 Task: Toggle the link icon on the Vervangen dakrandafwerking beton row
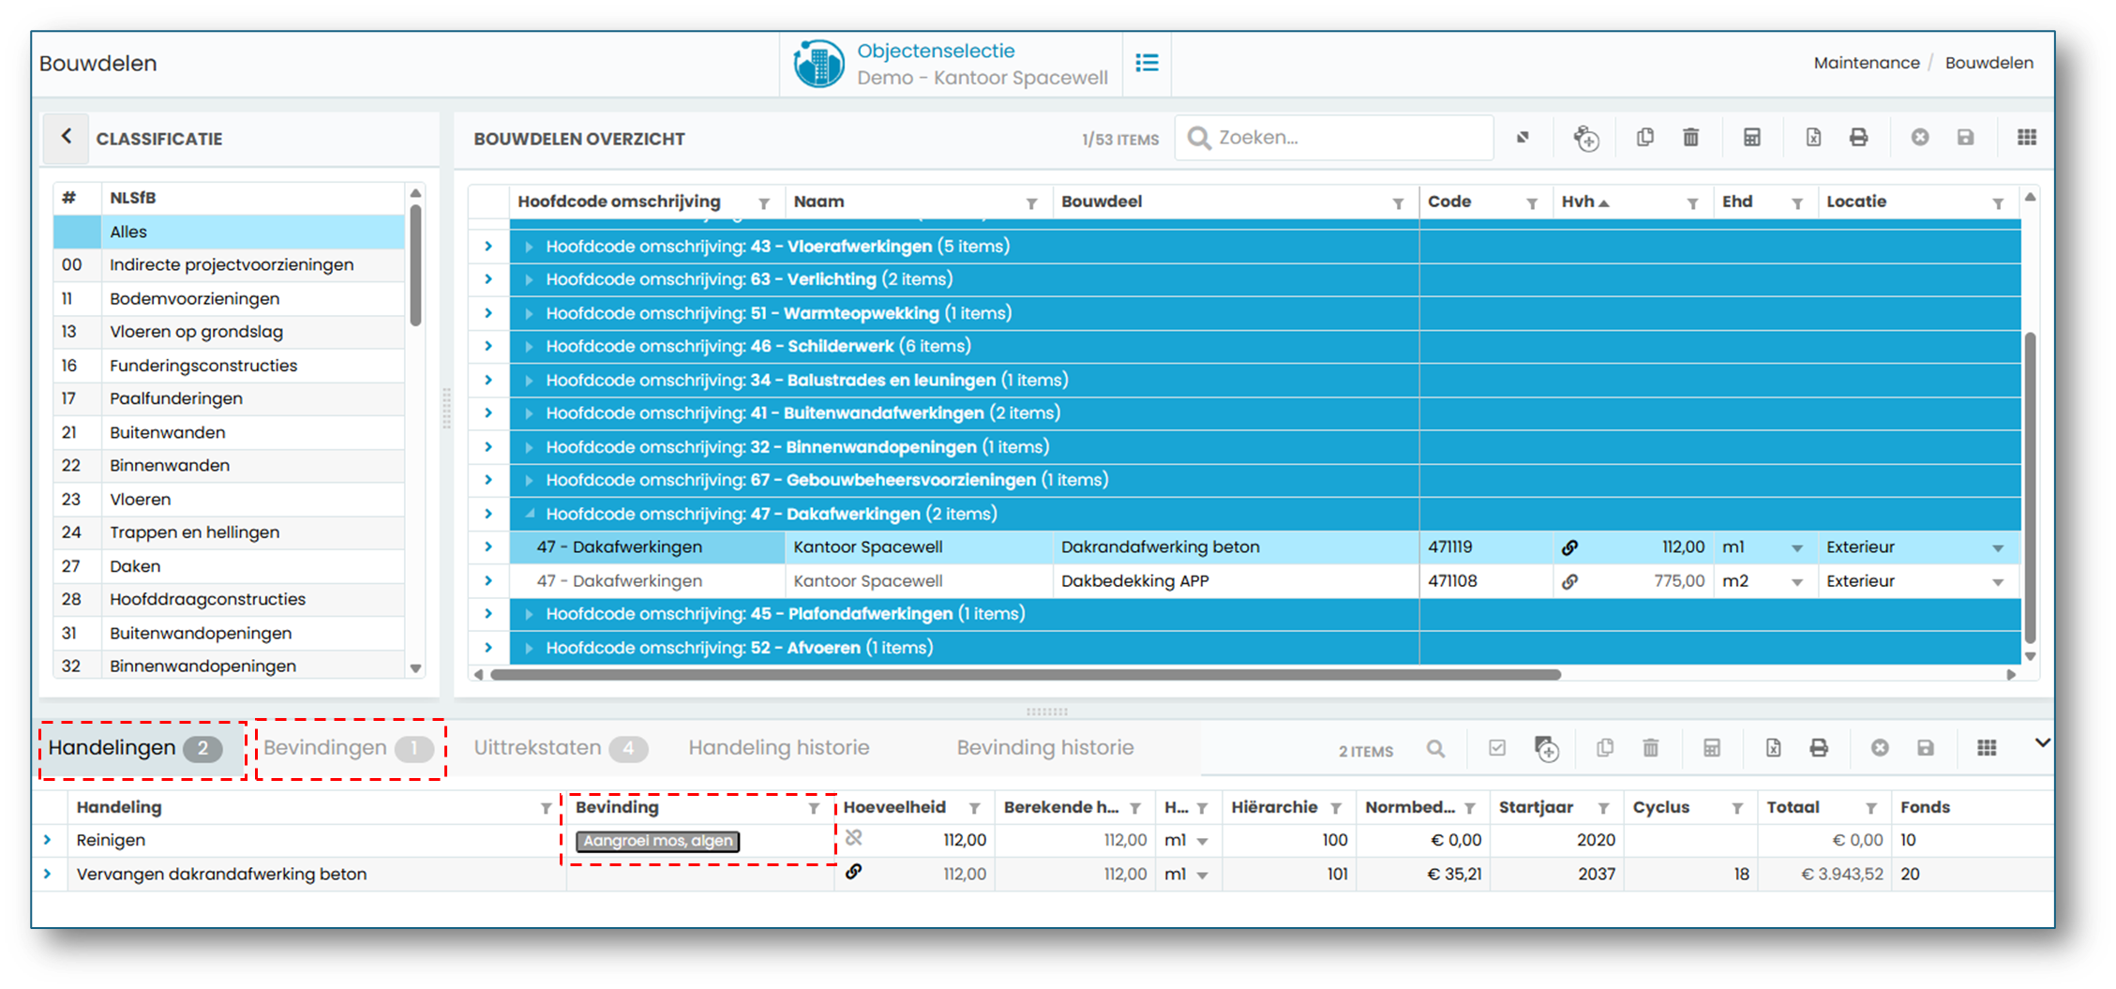point(853,872)
